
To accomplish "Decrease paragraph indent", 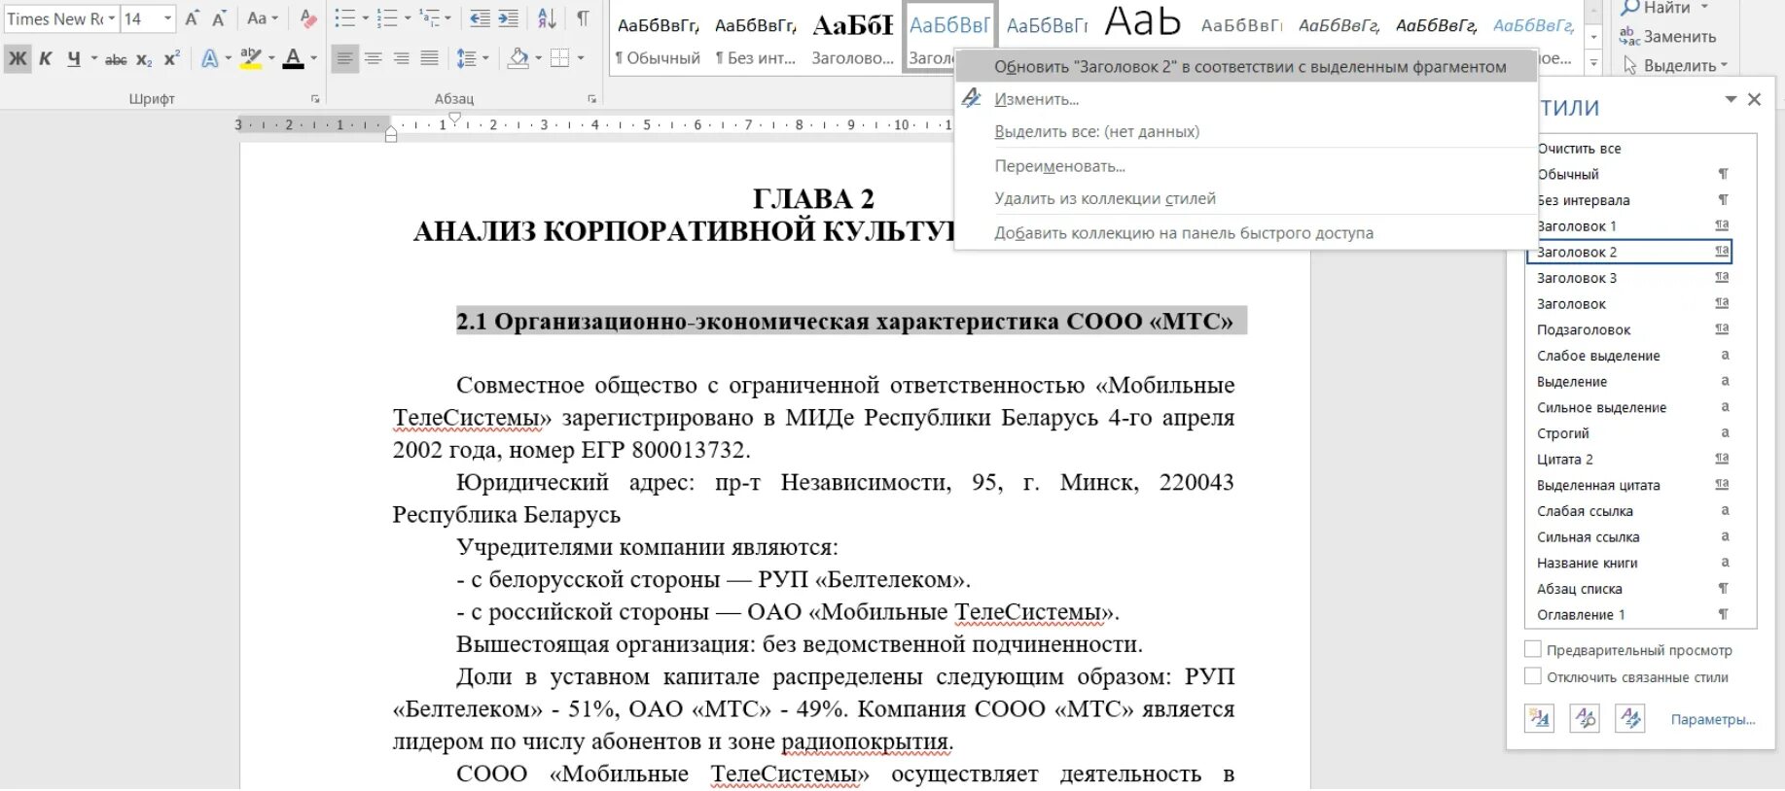I will (480, 18).
